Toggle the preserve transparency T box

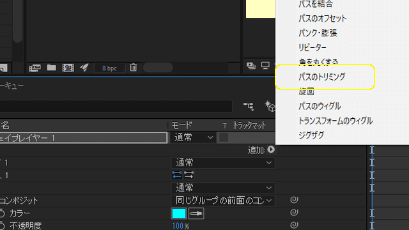(x=224, y=137)
